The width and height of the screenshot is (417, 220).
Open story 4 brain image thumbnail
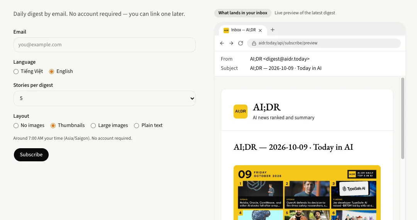tap(260, 215)
